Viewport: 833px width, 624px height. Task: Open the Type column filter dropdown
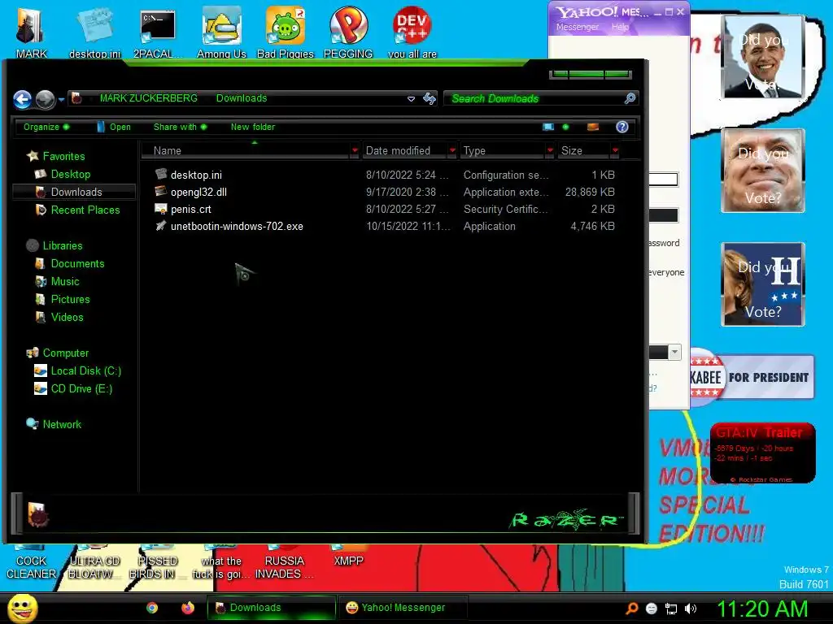point(550,150)
